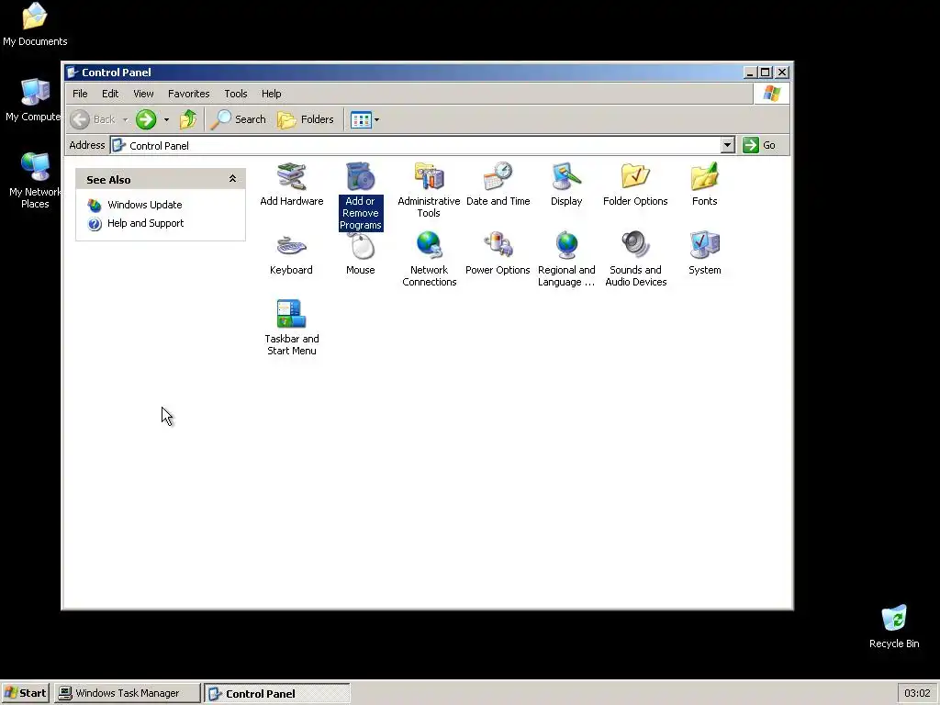Open the Favorites menu
This screenshot has height=705, width=940.
tap(189, 94)
